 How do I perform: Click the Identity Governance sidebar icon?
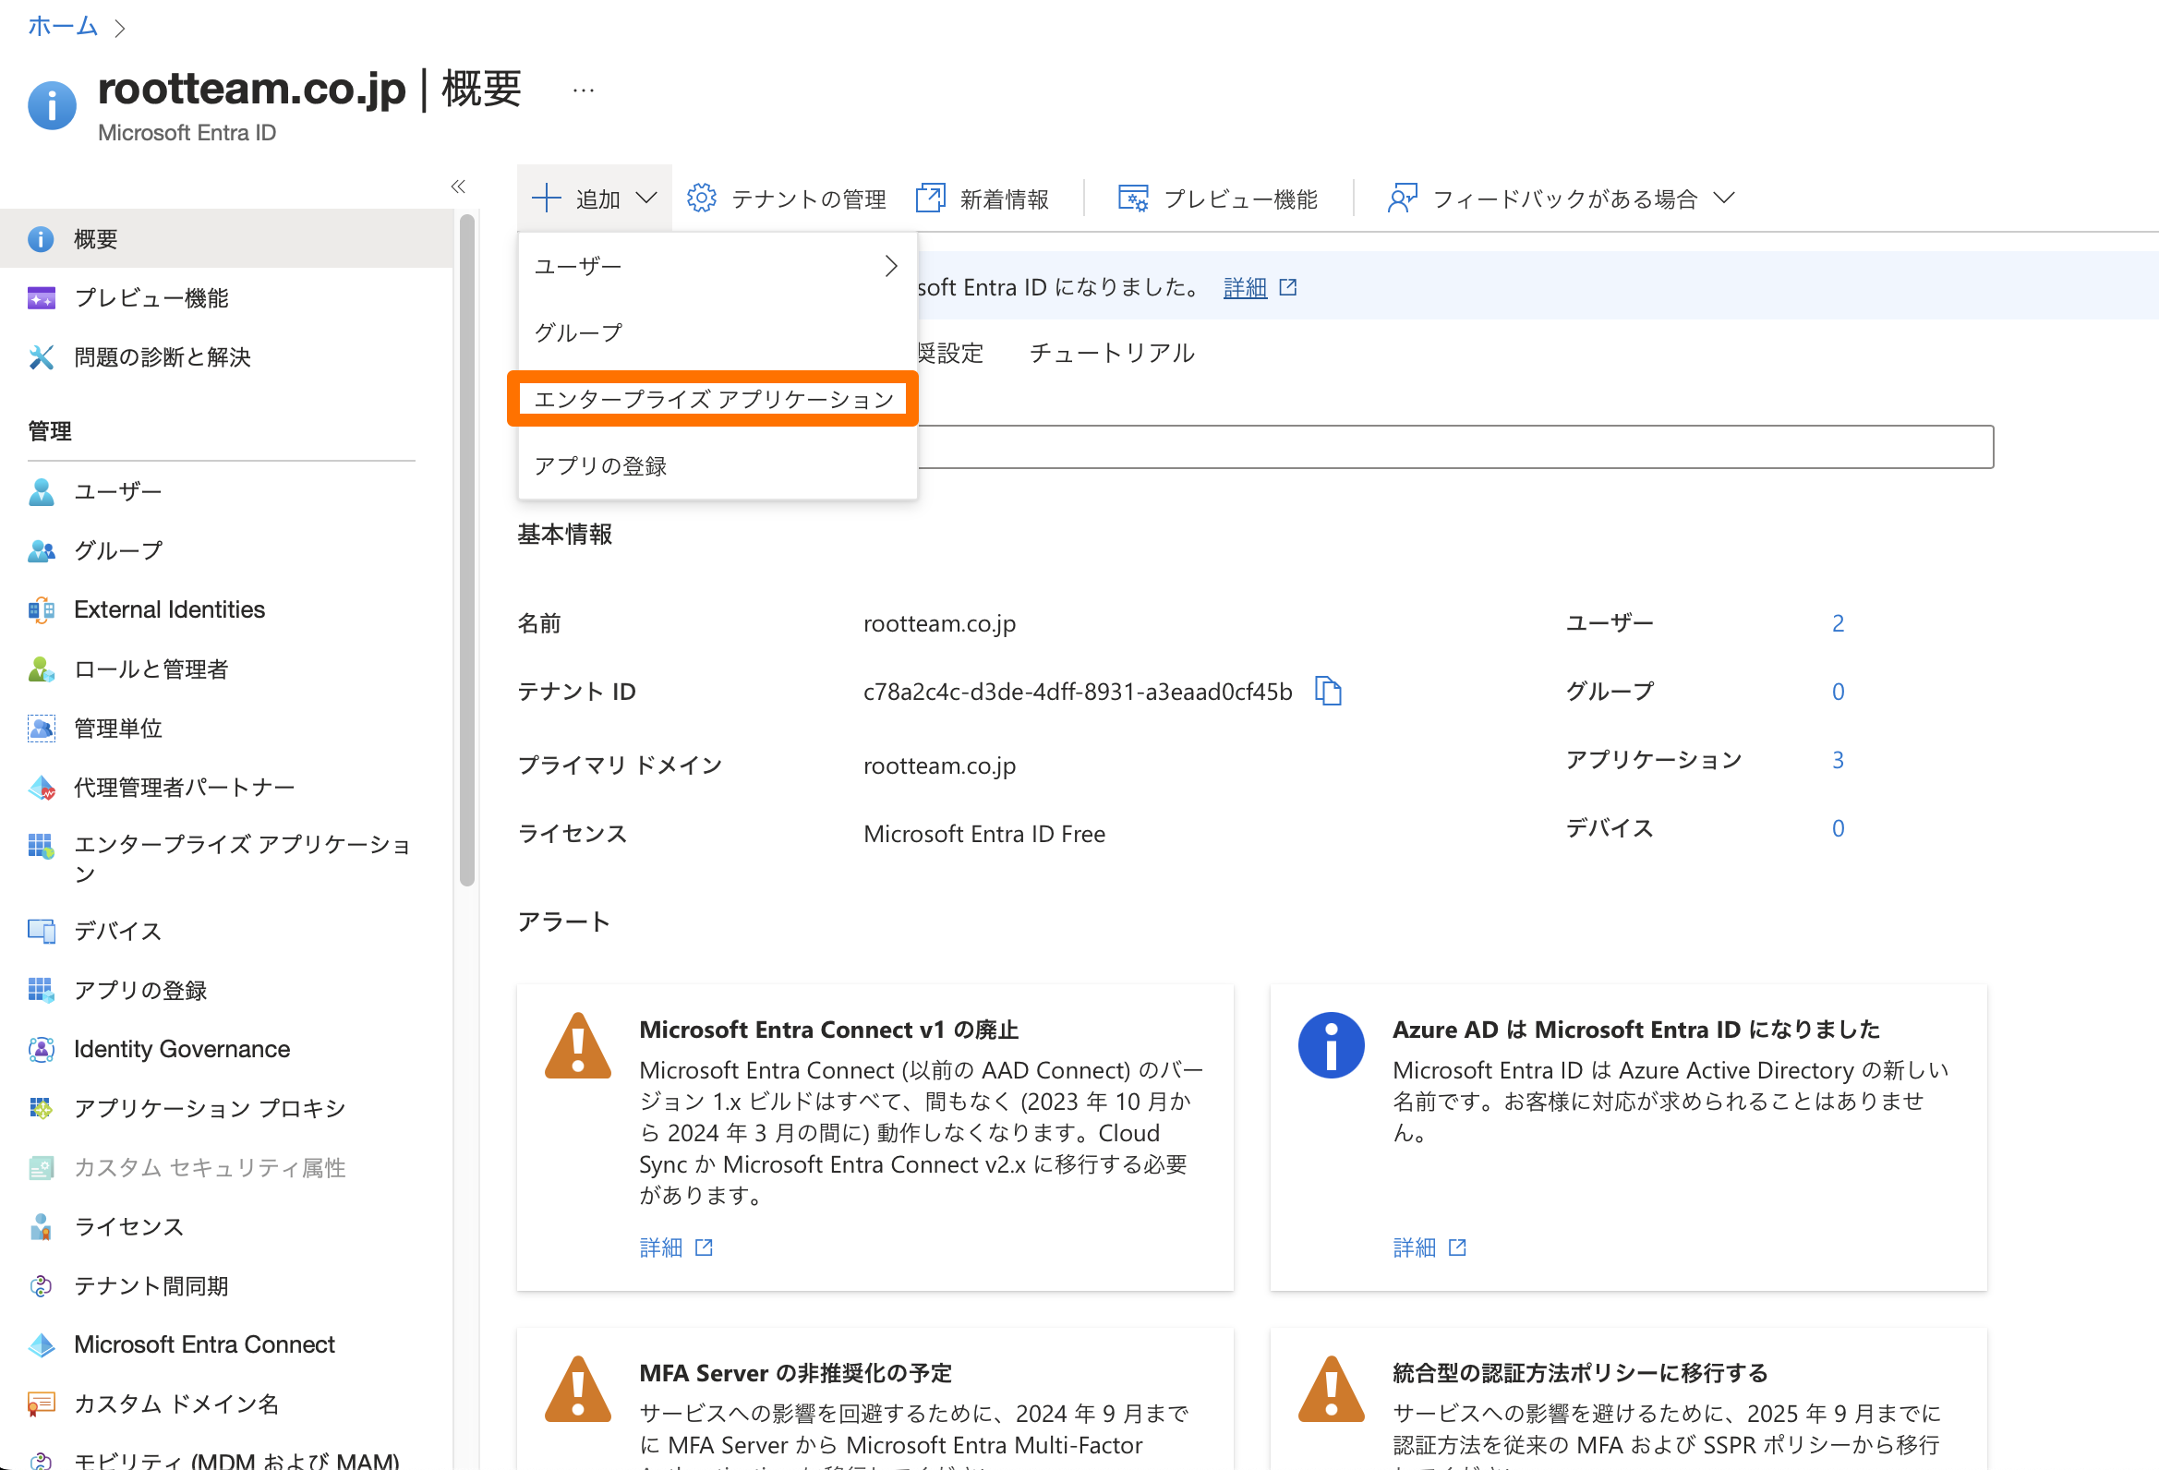click(x=41, y=1049)
